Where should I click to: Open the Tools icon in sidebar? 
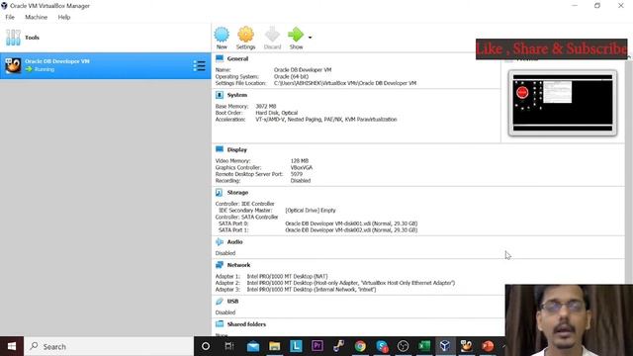click(13, 38)
